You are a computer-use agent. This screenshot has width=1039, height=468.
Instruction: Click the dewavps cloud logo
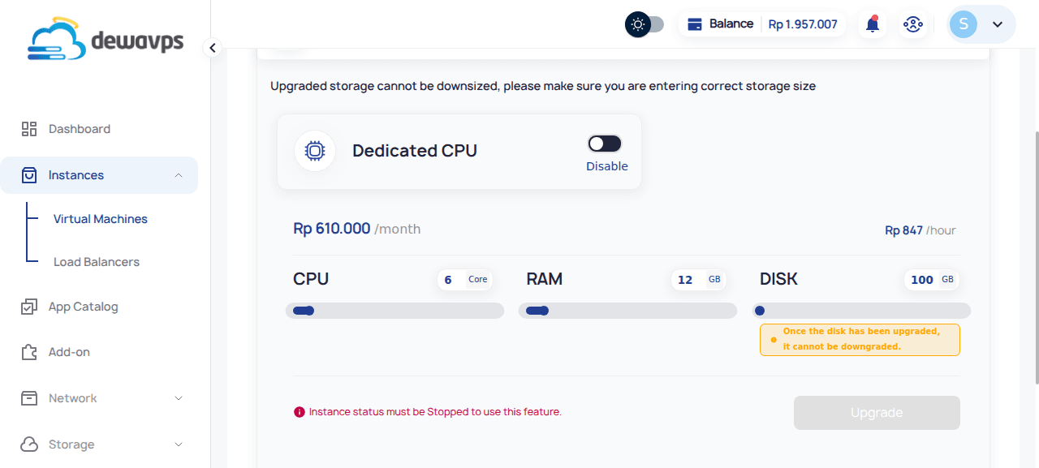tap(57, 39)
